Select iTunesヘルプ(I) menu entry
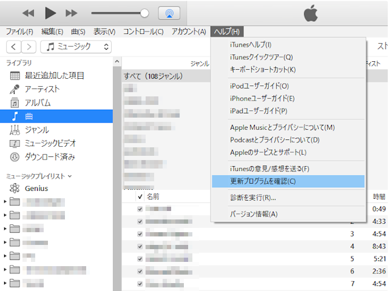389x291 pixels. tap(288, 45)
